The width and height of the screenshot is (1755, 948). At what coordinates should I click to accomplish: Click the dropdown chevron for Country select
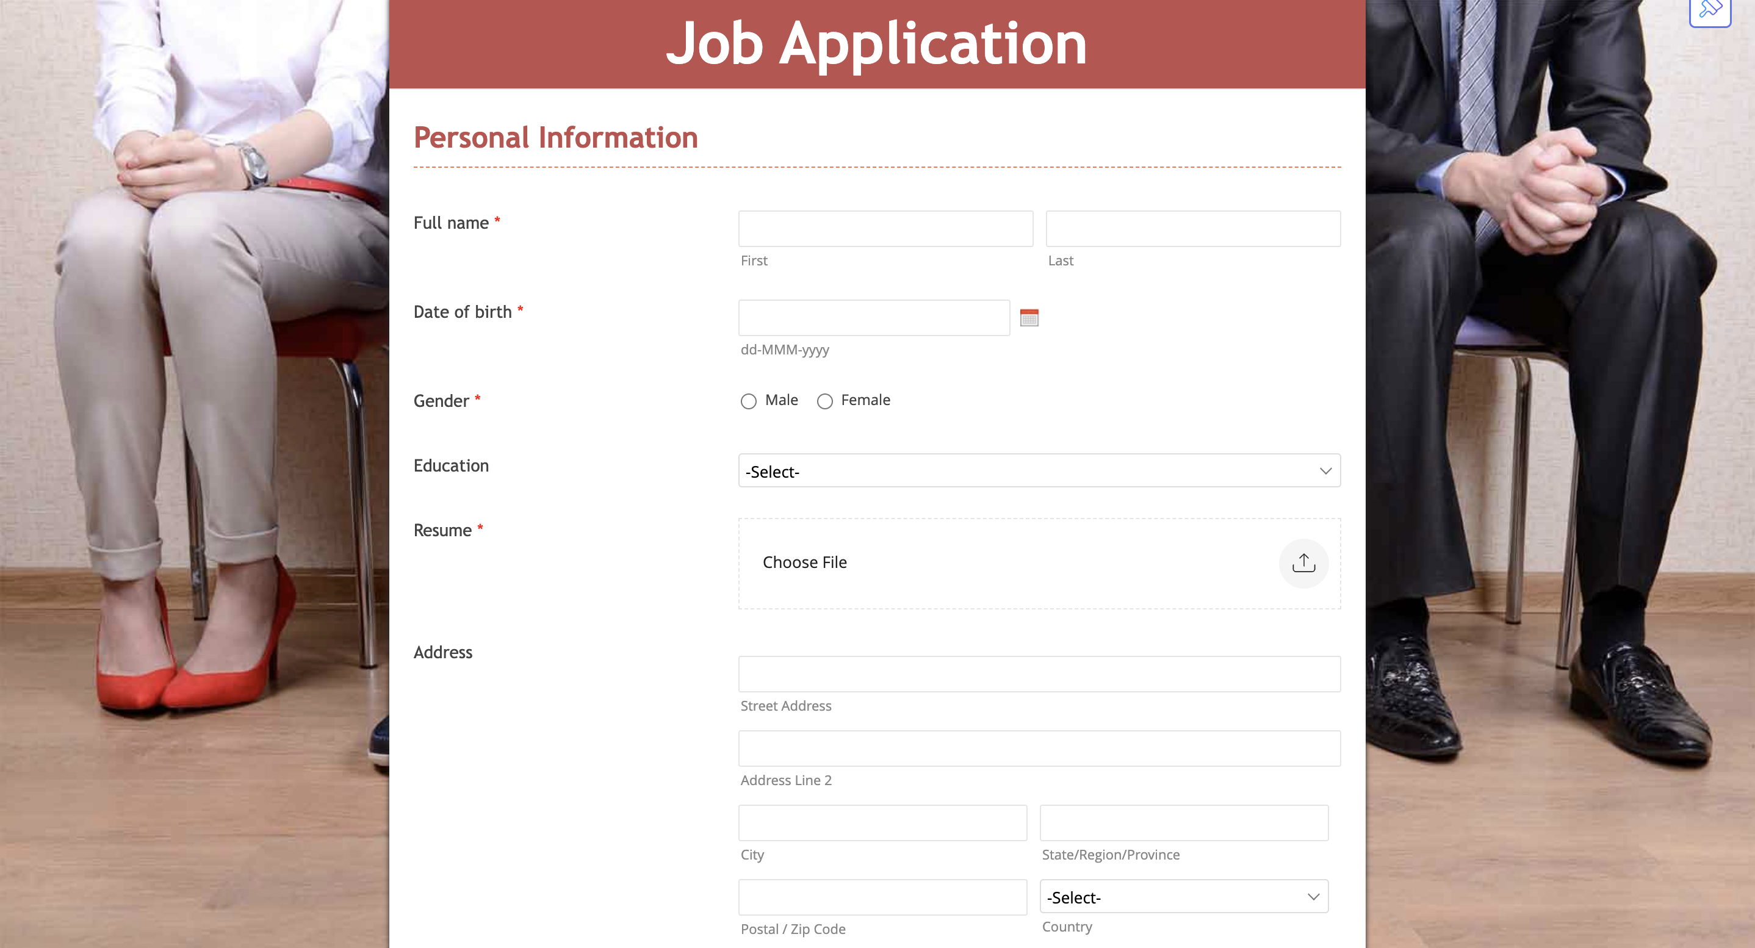coord(1317,897)
